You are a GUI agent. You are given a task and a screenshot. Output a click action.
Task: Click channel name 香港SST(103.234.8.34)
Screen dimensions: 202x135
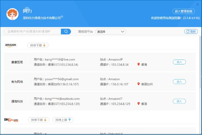coord(63,65)
